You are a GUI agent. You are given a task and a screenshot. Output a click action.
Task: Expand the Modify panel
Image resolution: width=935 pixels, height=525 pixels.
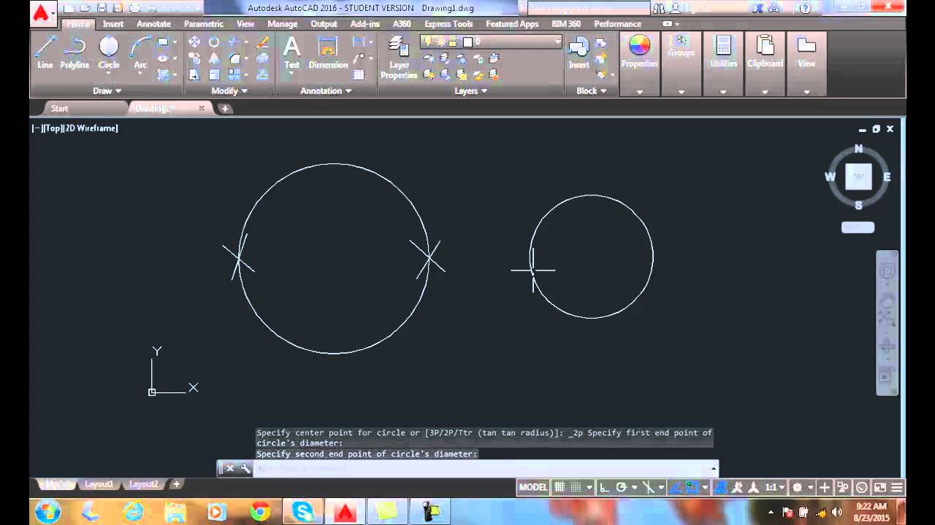229,91
